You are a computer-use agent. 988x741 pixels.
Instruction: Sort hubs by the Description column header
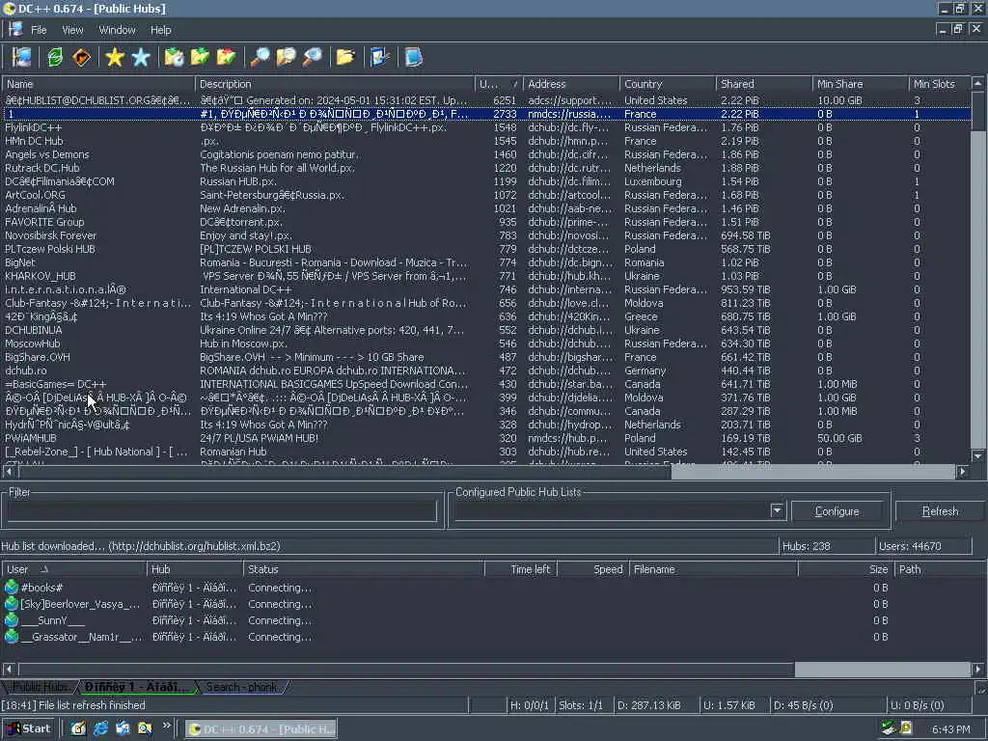[x=335, y=84]
